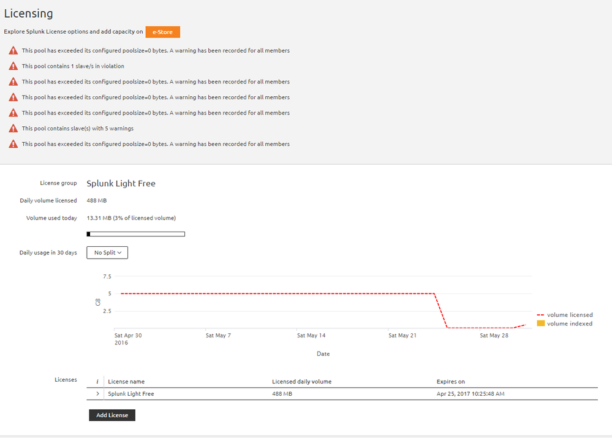Click the warning icon beside the slave violation message

pyautogui.click(x=13, y=66)
